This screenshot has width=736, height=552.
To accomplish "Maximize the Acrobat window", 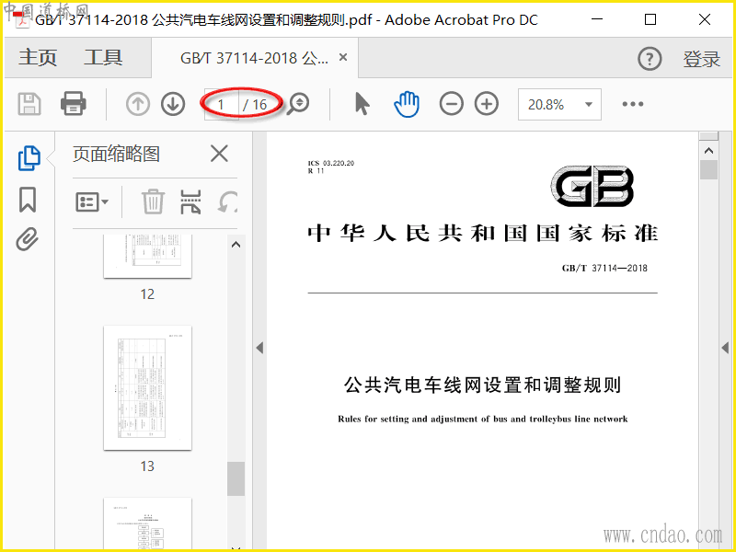I will point(650,19).
